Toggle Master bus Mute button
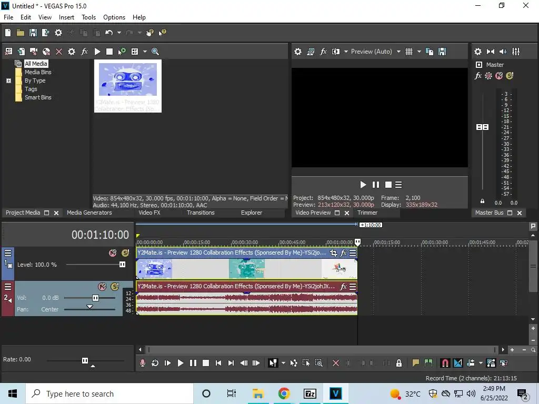 (x=499, y=76)
